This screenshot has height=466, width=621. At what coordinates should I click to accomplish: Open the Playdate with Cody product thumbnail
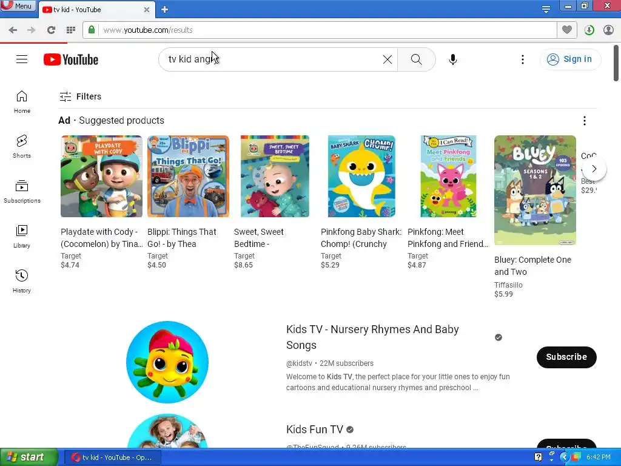click(101, 177)
